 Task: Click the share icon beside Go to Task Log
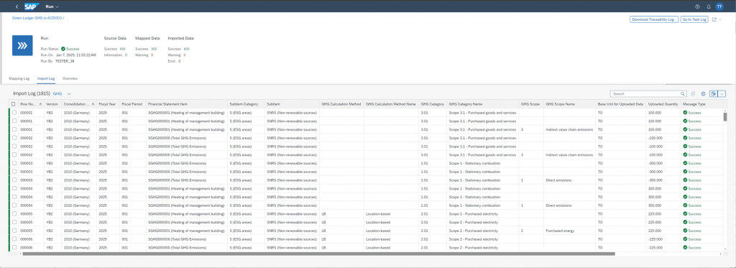[714, 19]
